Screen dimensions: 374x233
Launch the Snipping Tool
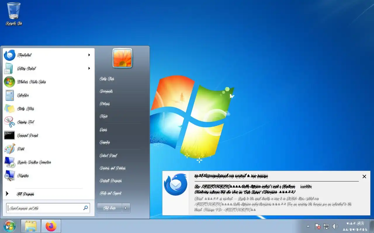coord(49,122)
